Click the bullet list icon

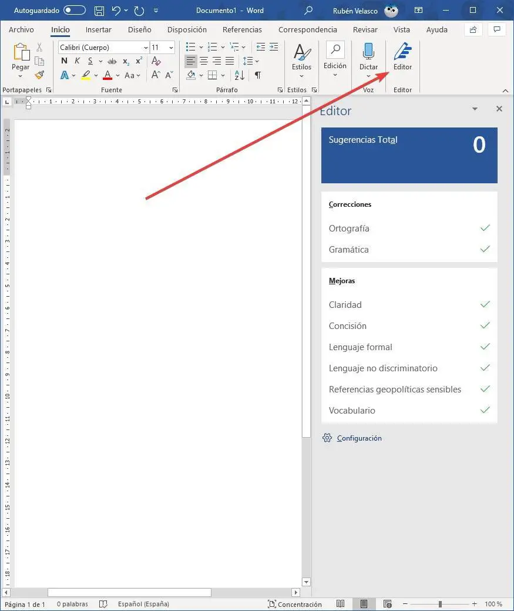[190, 47]
